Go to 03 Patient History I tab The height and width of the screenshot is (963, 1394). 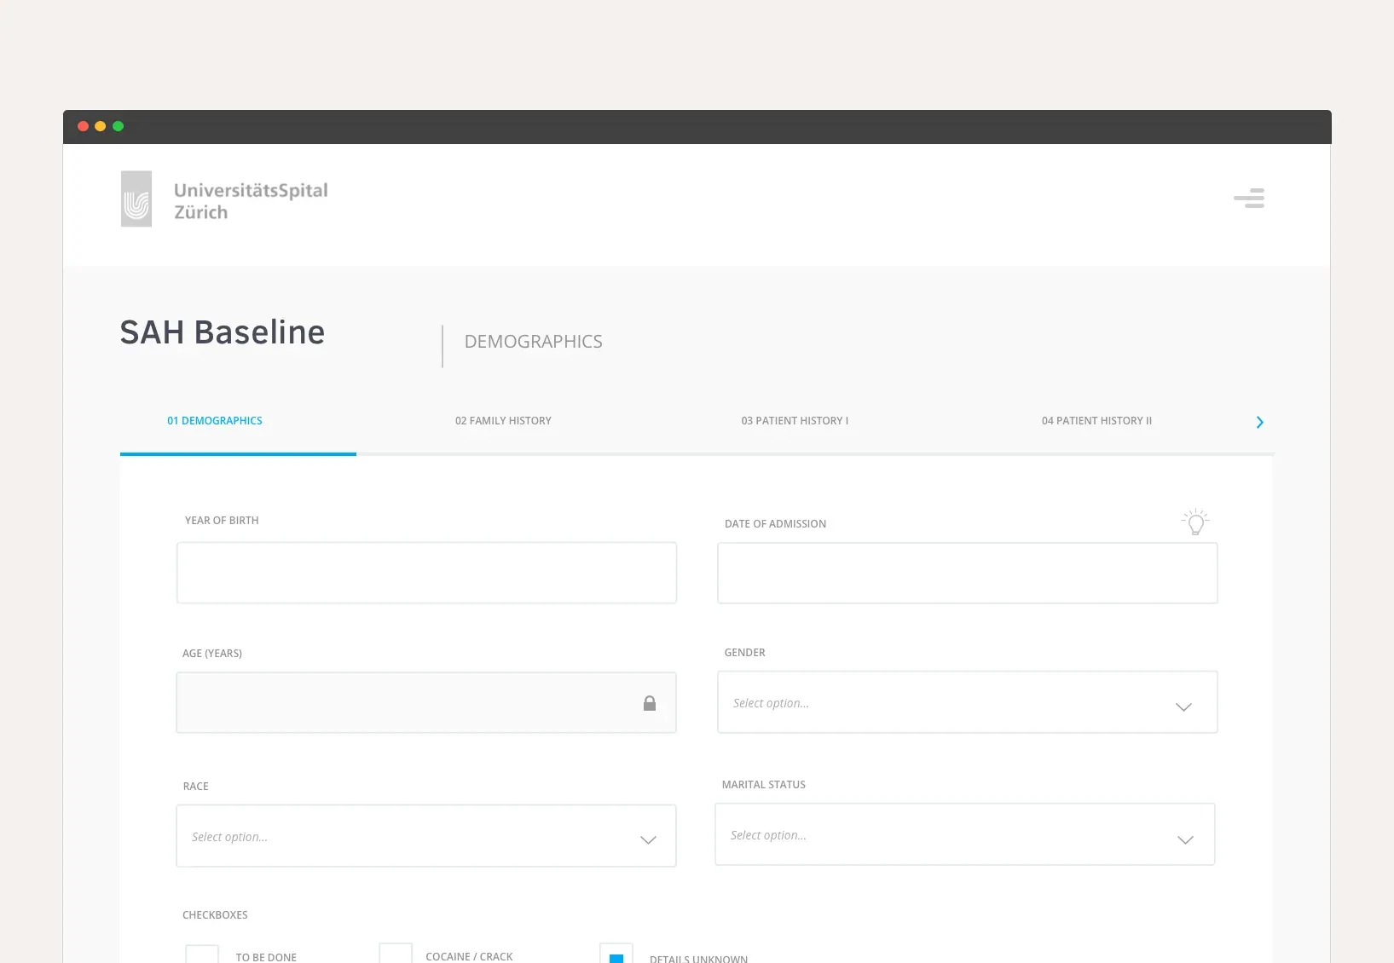[x=795, y=421]
